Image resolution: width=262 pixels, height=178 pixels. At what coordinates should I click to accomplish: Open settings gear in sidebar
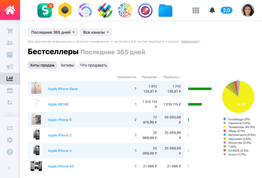(x=10, y=140)
